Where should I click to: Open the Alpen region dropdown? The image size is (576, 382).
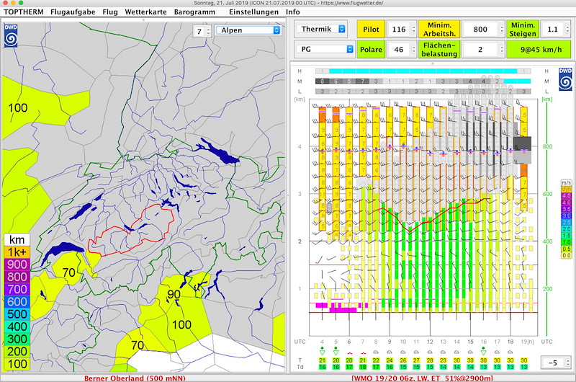(x=248, y=30)
